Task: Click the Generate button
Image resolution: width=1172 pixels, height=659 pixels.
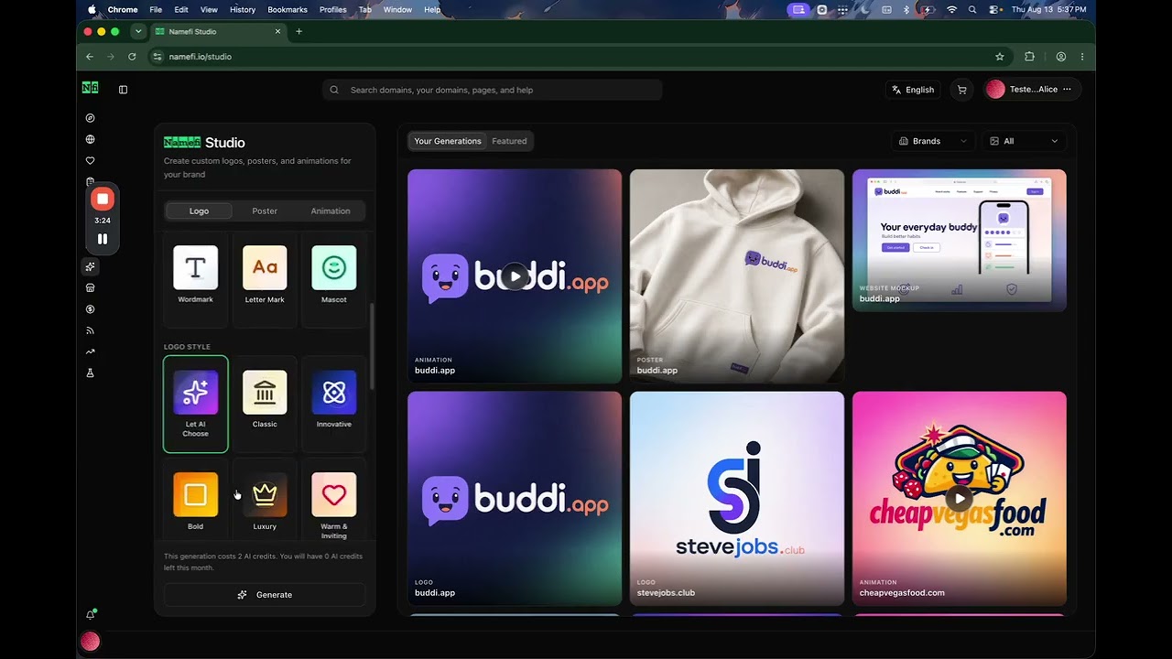Action: coord(265,595)
